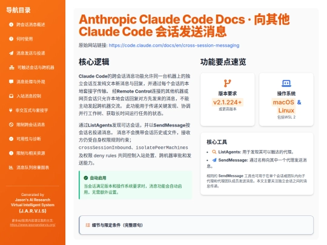Click the 核心工具 card heading
Screen dimensions: 327x245
217,142
